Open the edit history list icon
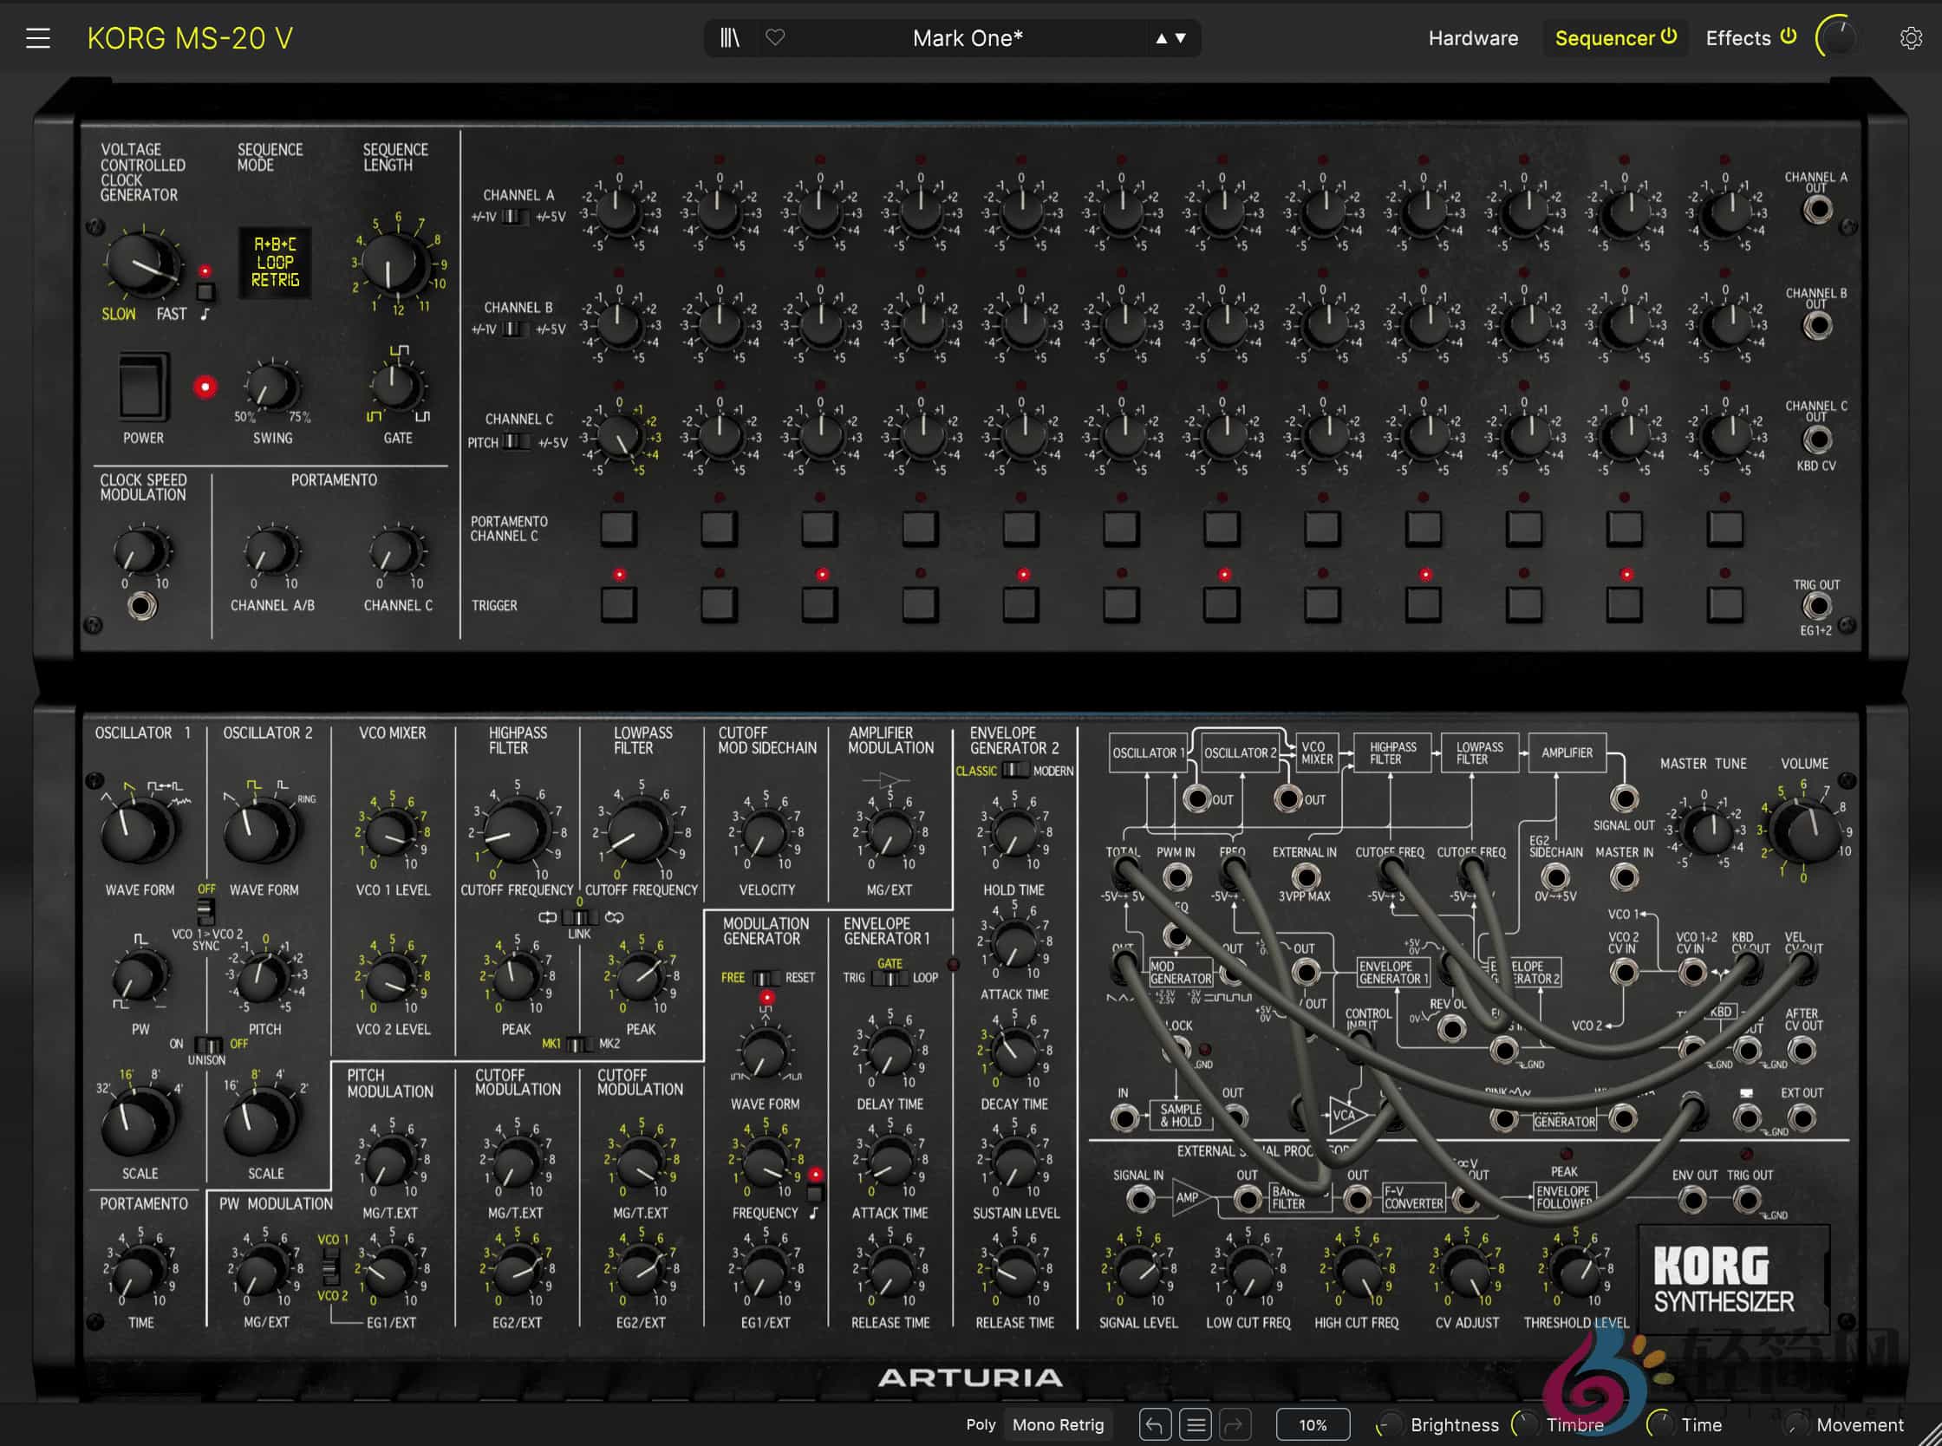Image resolution: width=1942 pixels, height=1446 pixels. point(1195,1425)
